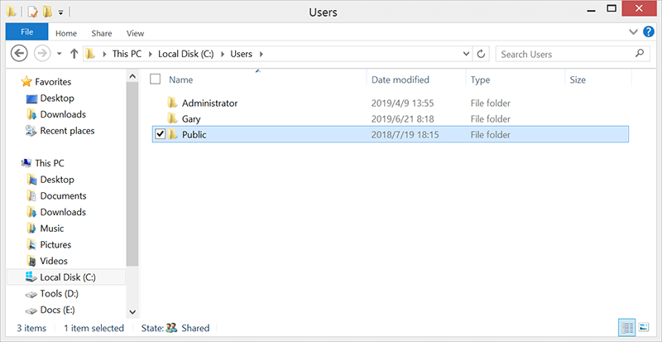Click Local Disk (C:) in the breadcrumb
Screen dimensions: 662x342
point(185,54)
